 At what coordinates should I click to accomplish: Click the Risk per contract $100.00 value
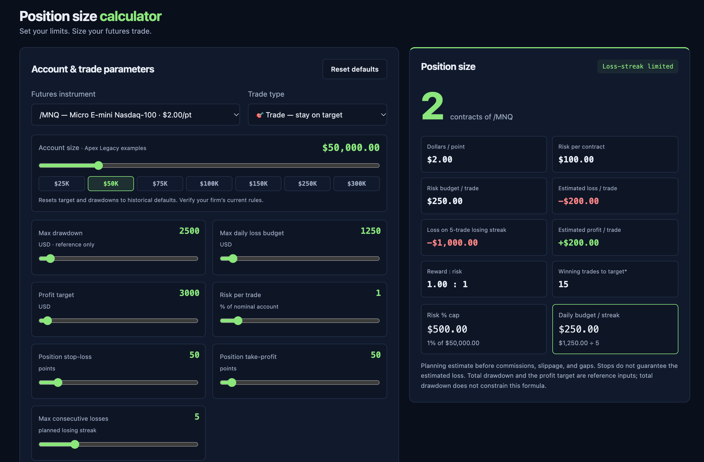click(x=576, y=160)
